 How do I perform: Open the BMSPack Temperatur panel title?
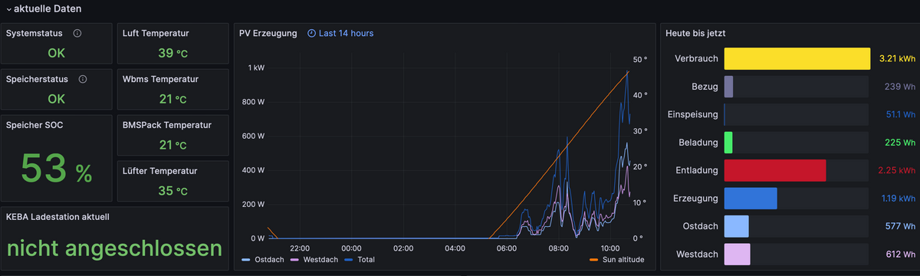click(167, 125)
